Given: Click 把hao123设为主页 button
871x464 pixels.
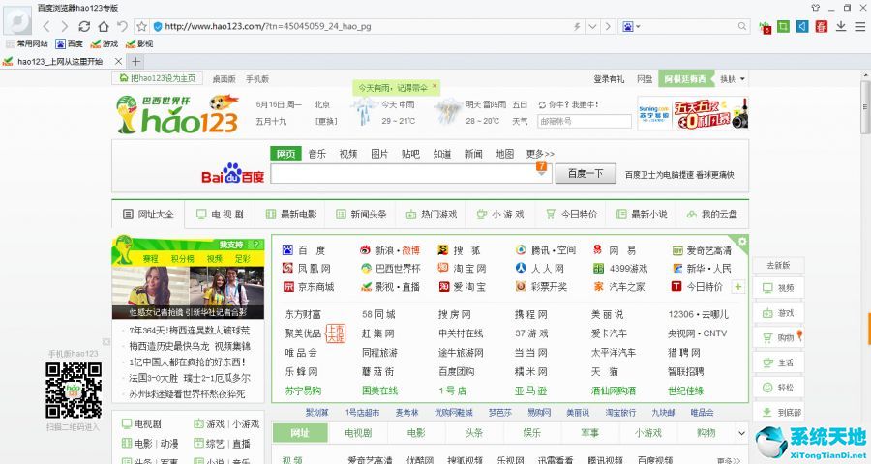Looking at the screenshot, I should (158, 79).
